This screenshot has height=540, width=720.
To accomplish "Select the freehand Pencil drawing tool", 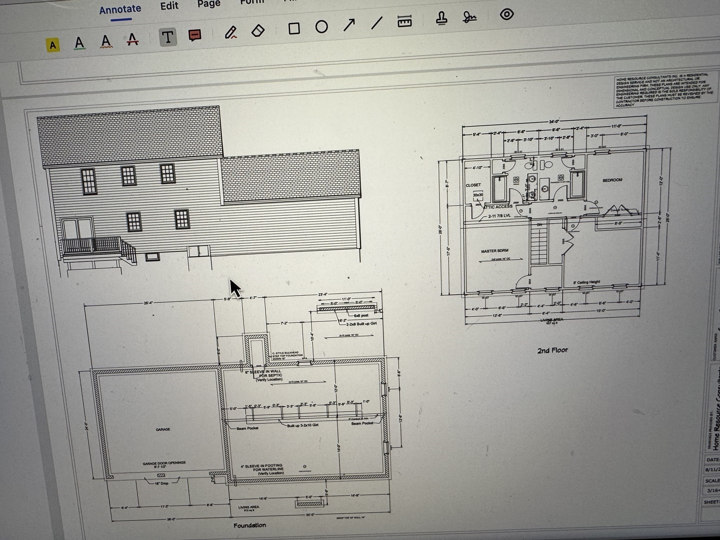I will pyautogui.click(x=231, y=32).
